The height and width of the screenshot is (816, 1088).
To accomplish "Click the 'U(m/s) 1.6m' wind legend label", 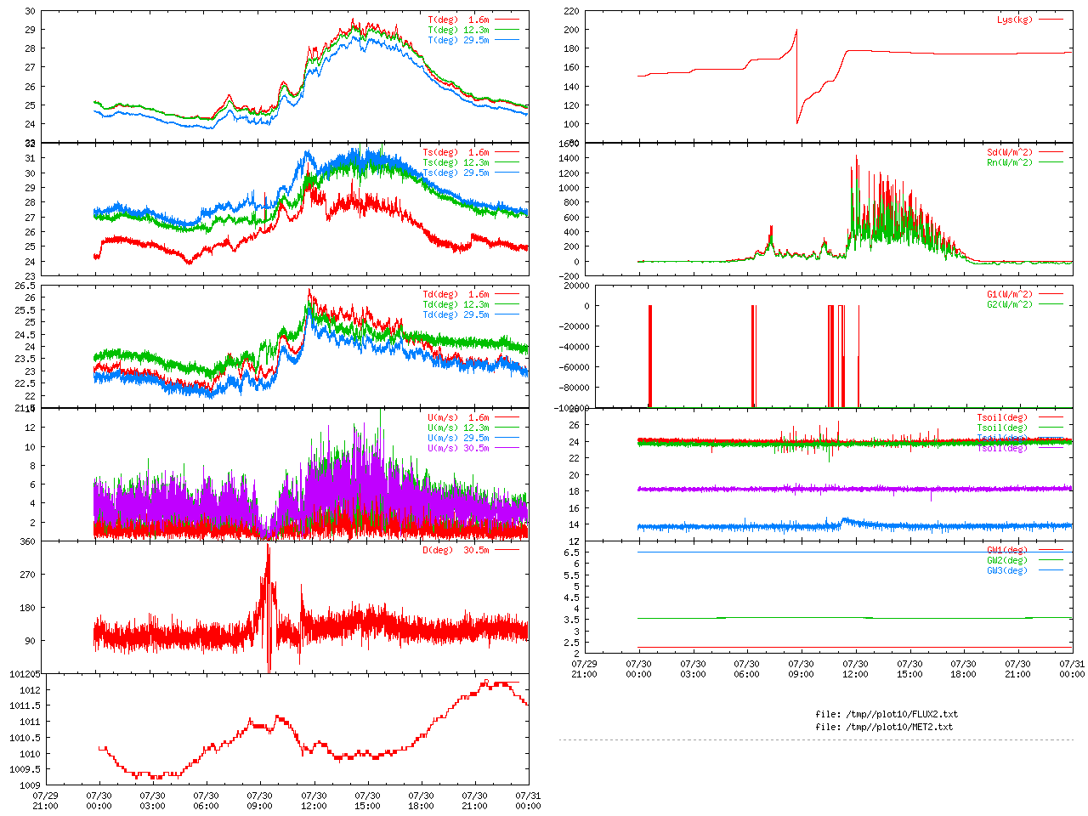I will click(459, 418).
